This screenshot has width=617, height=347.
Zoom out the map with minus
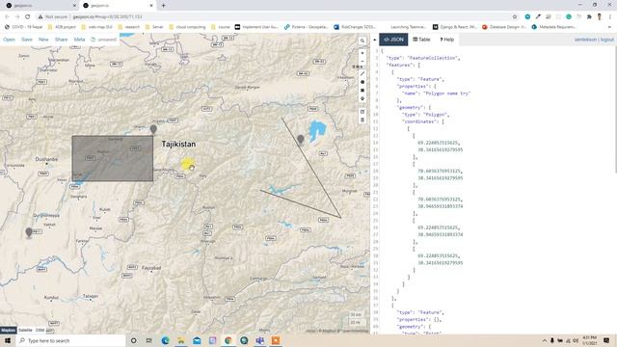tap(362, 61)
